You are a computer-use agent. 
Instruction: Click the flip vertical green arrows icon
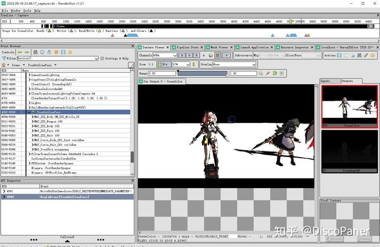[194, 65]
